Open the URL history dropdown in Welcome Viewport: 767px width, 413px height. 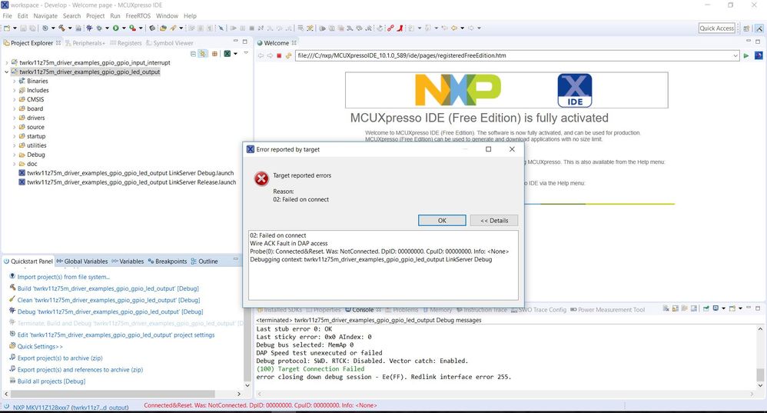pos(735,56)
